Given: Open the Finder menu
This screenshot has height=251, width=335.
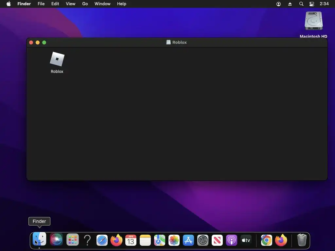Looking at the screenshot, I should point(24,4).
